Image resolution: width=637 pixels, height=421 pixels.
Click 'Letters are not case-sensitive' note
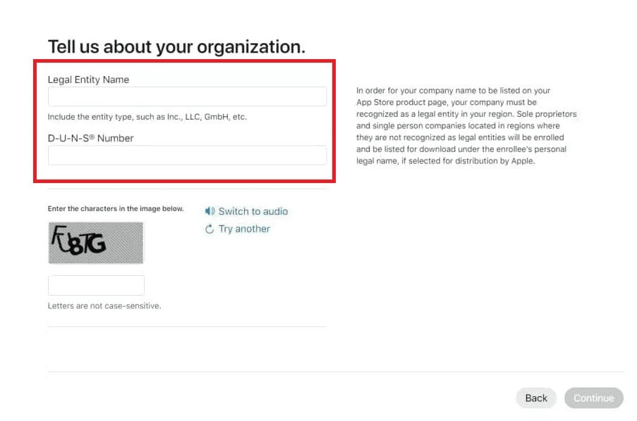click(104, 306)
